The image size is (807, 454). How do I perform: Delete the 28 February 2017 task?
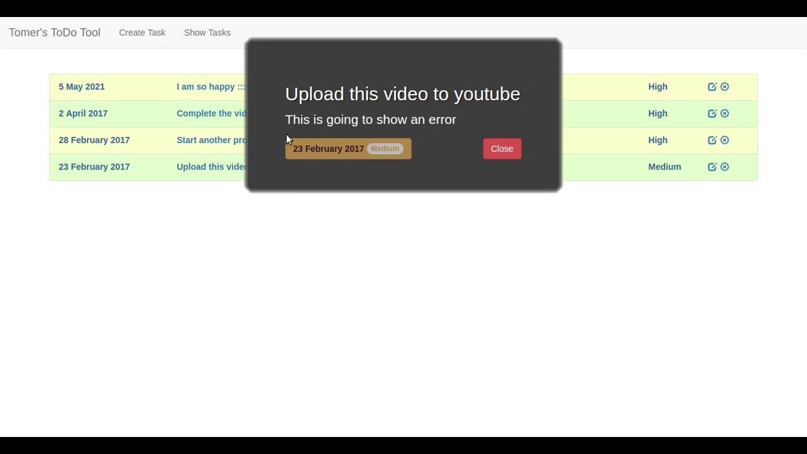click(724, 140)
